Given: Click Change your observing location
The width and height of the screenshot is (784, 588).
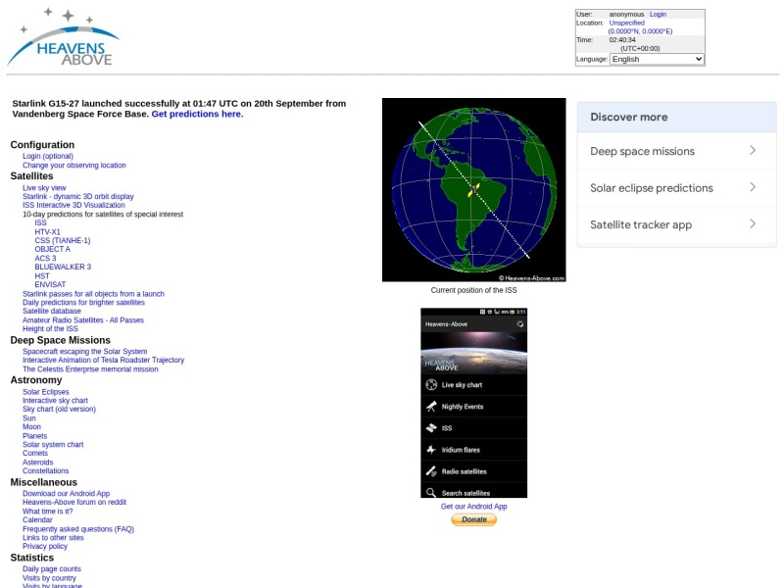Looking at the screenshot, I should pyautogui.click(x=74, y=165).
